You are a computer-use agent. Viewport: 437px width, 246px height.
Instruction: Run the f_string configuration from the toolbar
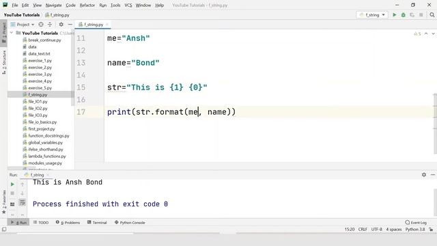point(395,15)
